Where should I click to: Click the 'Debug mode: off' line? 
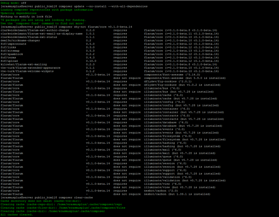point(14,3)
